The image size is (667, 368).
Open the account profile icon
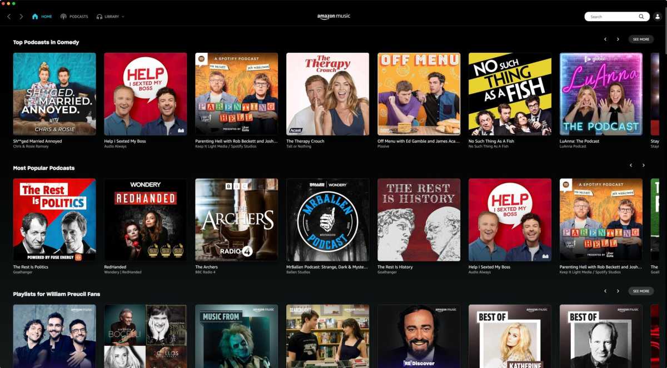point(658,16)
